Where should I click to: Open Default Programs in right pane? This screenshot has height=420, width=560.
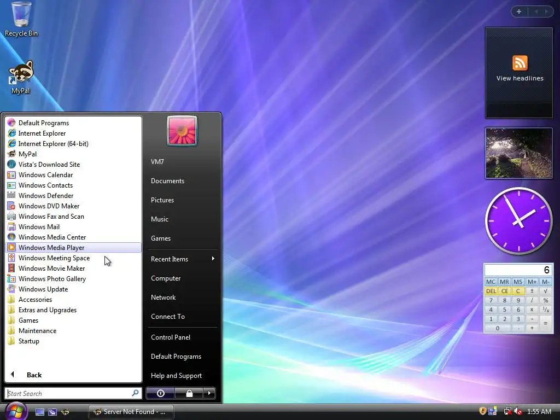[x=182, y=357]
